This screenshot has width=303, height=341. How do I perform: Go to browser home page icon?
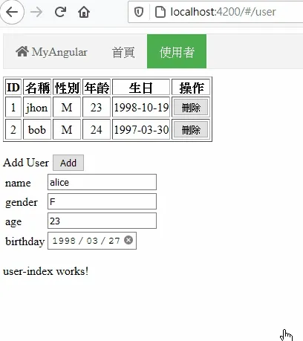pos(84,12)
